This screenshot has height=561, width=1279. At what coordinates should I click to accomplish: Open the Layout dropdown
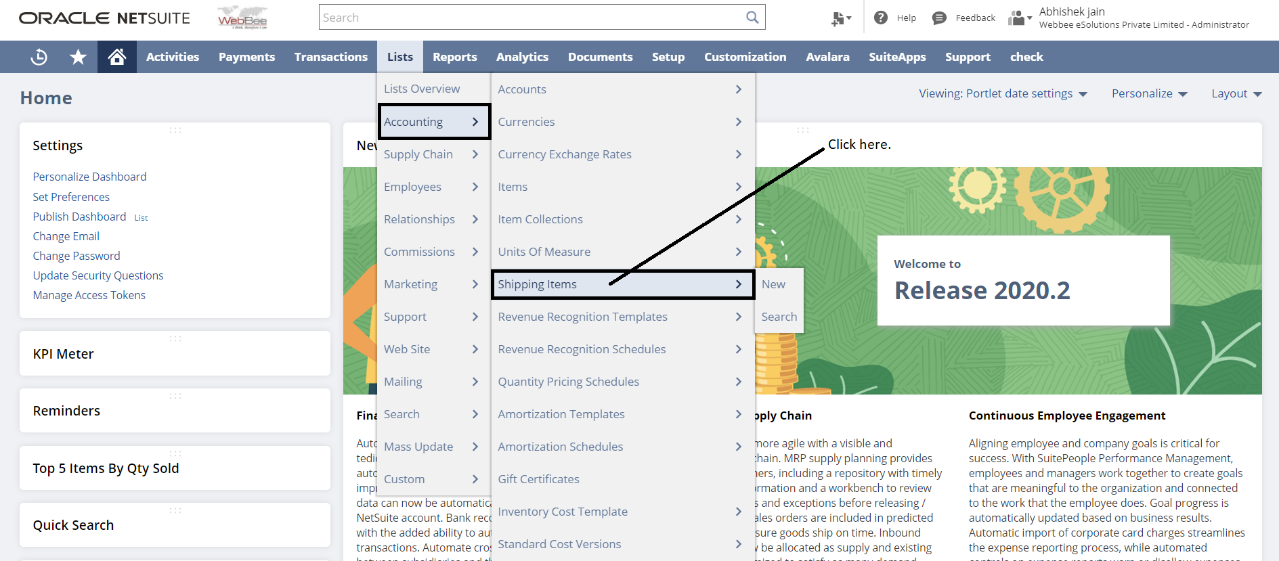click(x=1236, y=93)
